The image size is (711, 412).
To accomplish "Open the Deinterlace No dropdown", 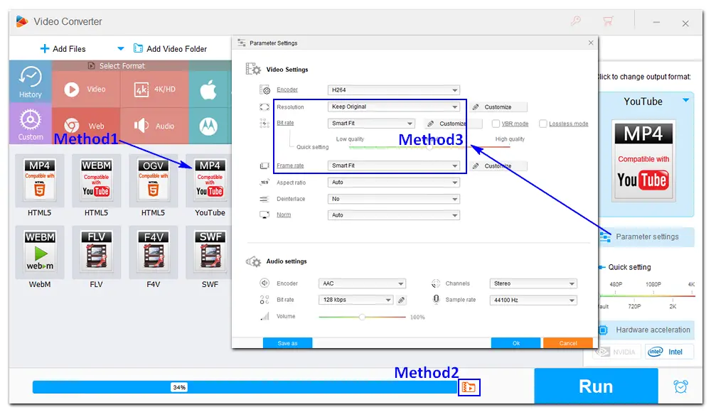I will pyautogui.click(x=394, y=199).
